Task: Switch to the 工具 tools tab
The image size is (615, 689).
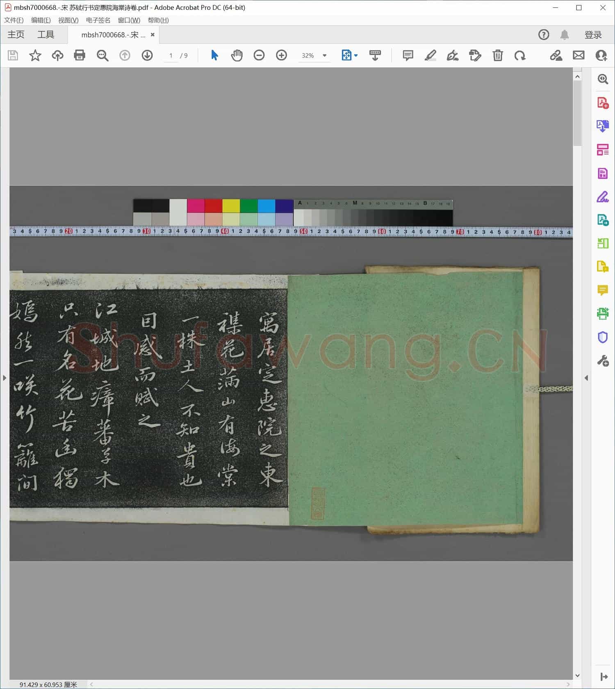Action: (46, 35)
